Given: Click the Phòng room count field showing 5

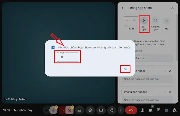Looking at the screenshot, I should (x=131, y=21).
